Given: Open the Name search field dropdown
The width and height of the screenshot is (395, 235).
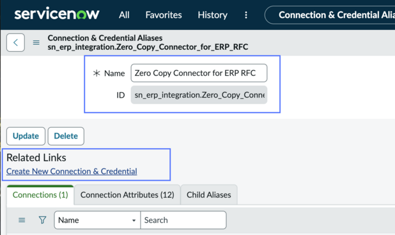Looking at the screenshot, I should [x=97, y=220].
